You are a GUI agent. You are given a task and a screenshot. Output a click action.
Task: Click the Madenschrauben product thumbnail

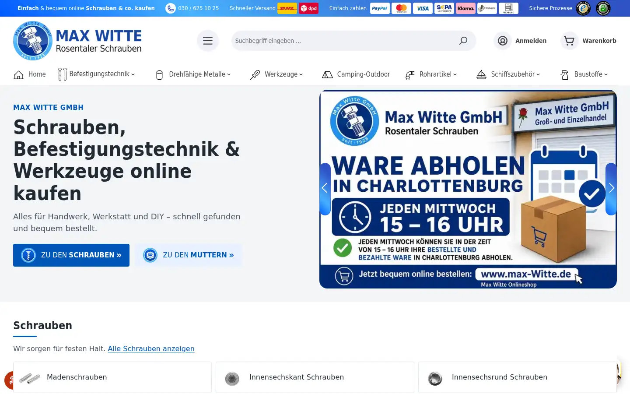(30, 378)
